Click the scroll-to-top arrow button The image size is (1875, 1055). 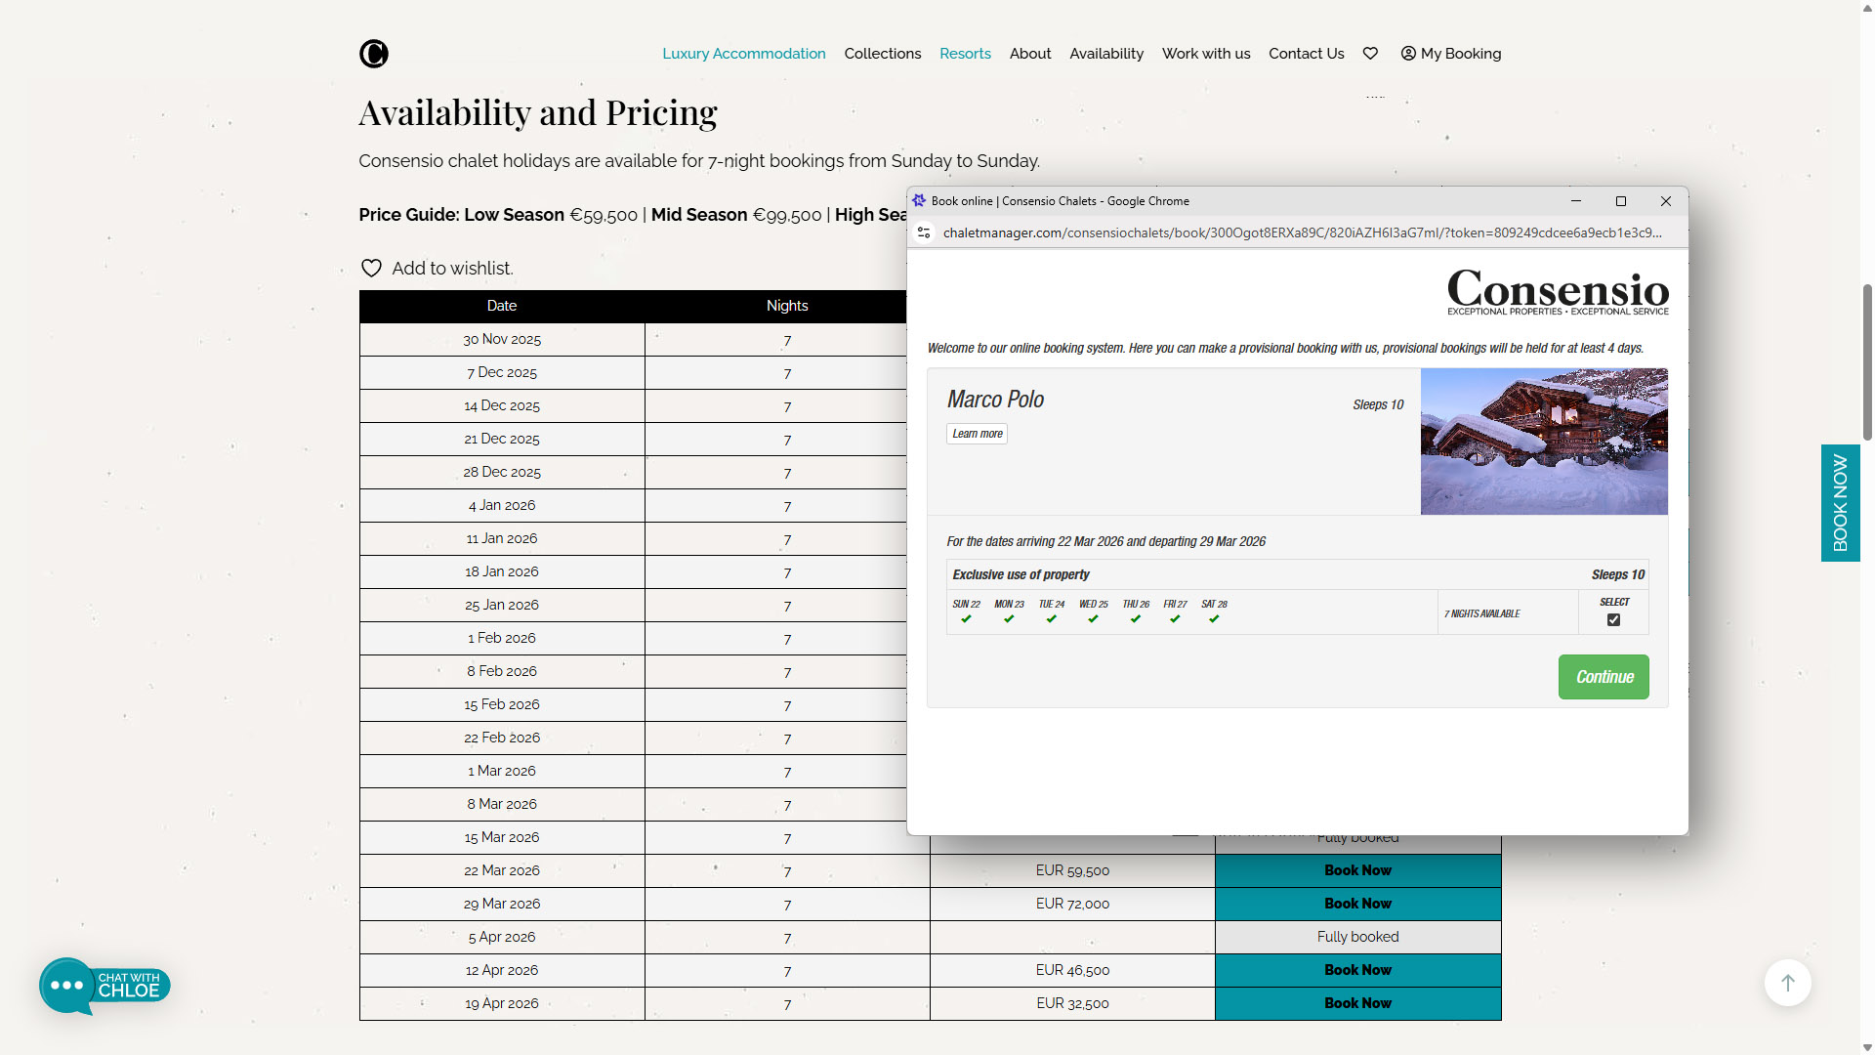click(1787, 983)
